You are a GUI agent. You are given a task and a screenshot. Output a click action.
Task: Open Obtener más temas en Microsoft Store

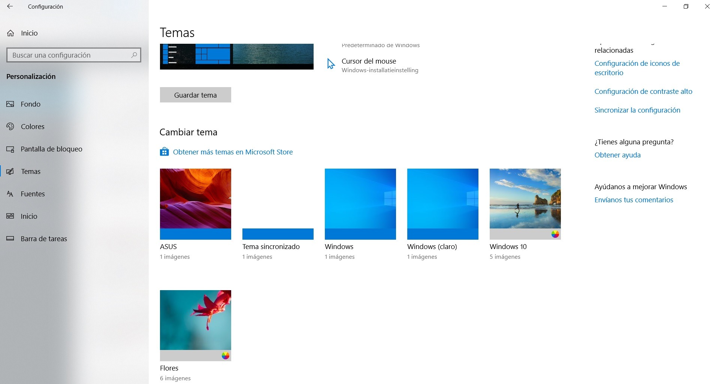pyautogui.click(x=233, y=152)
